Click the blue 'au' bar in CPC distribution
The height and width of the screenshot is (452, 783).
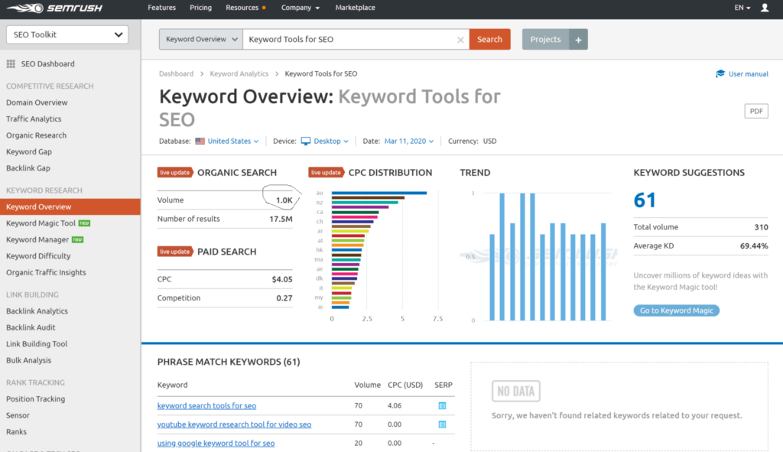(379, 193)
